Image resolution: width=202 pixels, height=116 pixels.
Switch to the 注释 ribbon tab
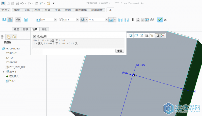(x=37, y=10)
